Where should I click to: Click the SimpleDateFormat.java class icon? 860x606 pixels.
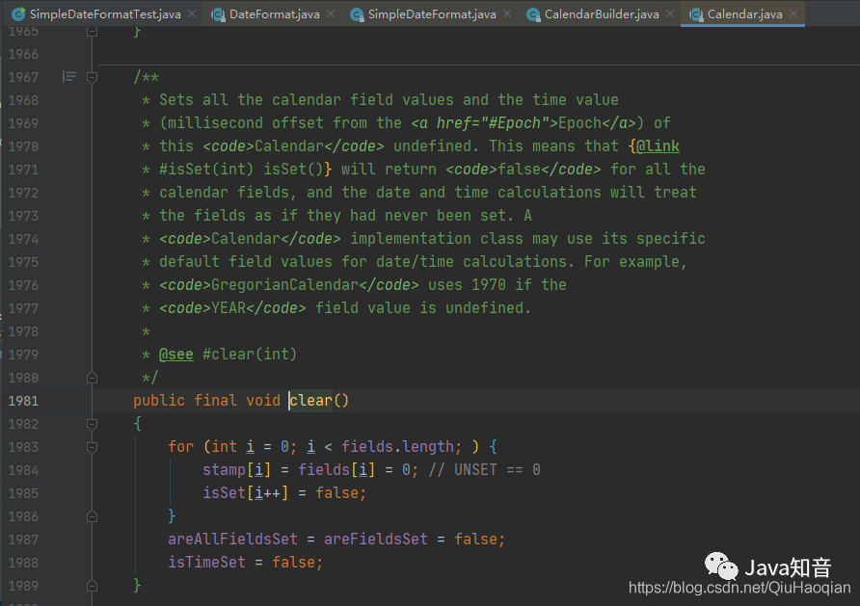click(x=357, y=14)
